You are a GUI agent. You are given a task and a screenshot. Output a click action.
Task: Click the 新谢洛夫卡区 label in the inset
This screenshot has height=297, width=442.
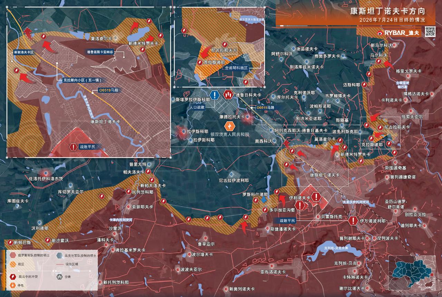click(23, 52)
